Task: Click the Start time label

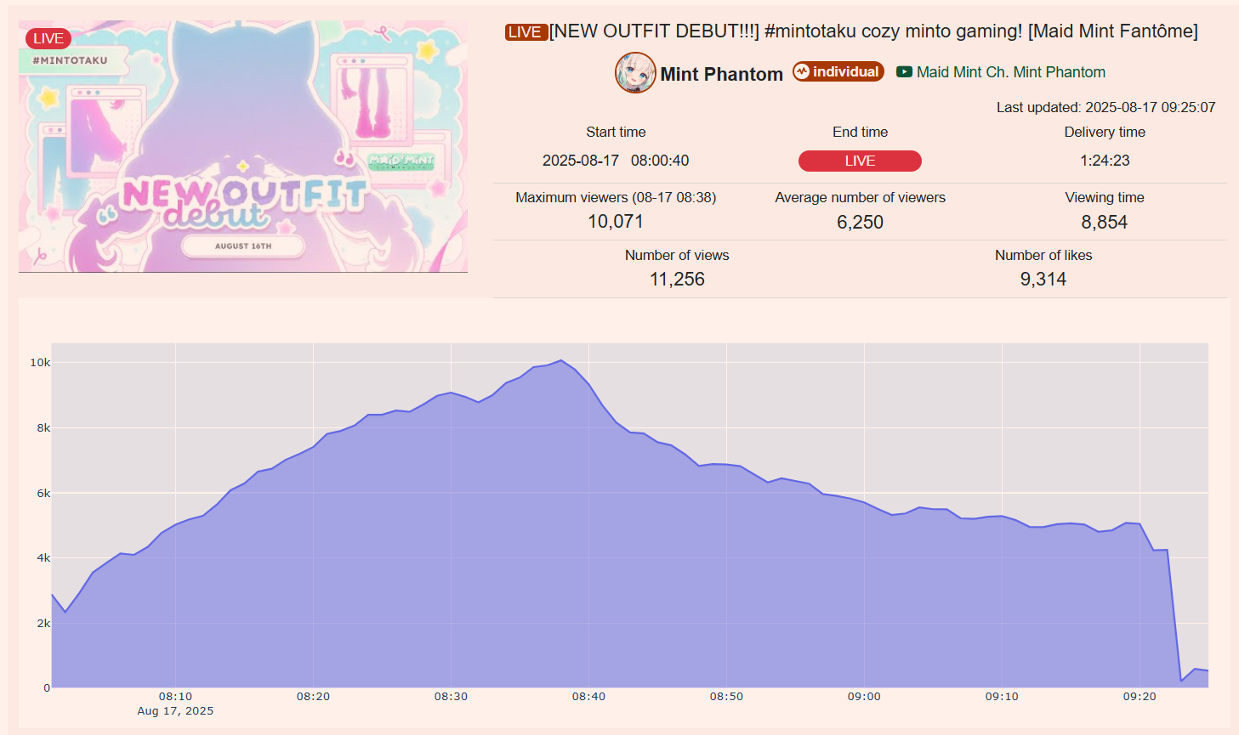Action: (x=616, y=132)
